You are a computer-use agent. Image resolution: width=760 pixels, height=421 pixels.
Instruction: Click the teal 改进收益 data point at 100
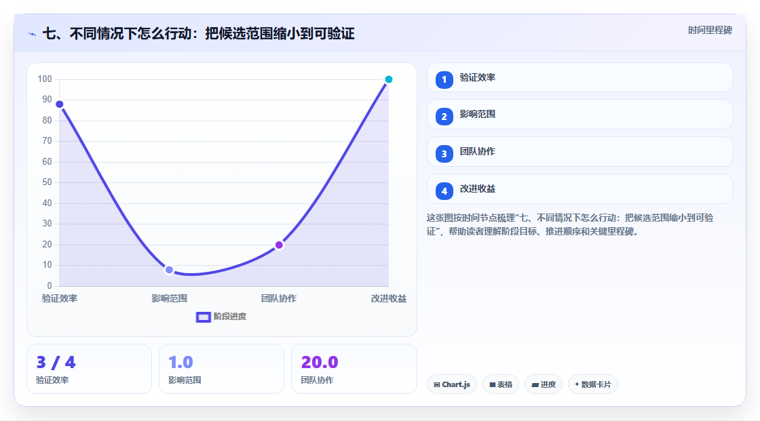coord(388,79)
